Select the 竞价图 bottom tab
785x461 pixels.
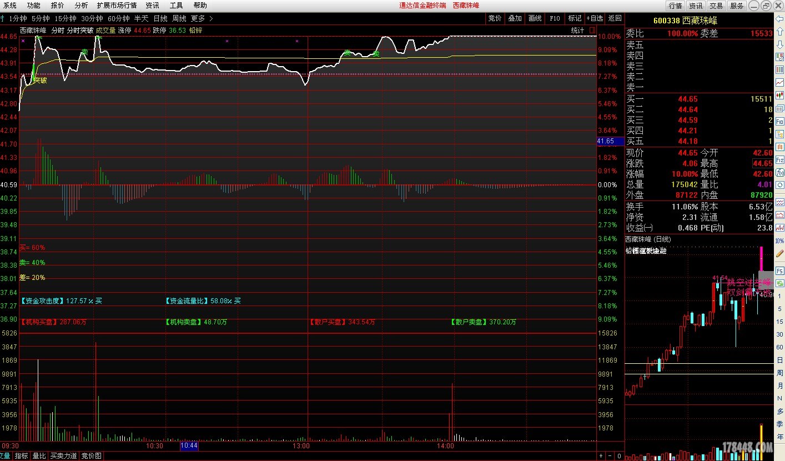[91, 456]
